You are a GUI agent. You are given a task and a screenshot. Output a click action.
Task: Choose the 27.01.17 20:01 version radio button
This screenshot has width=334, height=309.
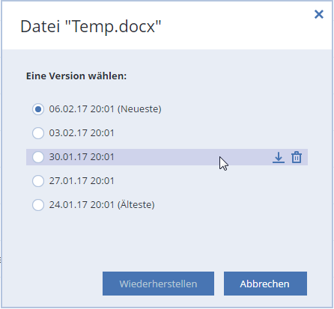pos(38,181)
